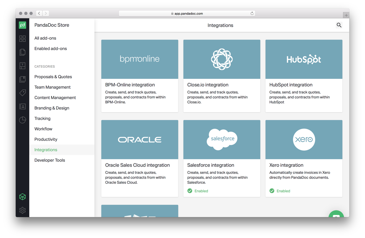The image size is (365, 238).
Task: Open the Oracle Sales Cloud integration title
Action: click(137, 165)
